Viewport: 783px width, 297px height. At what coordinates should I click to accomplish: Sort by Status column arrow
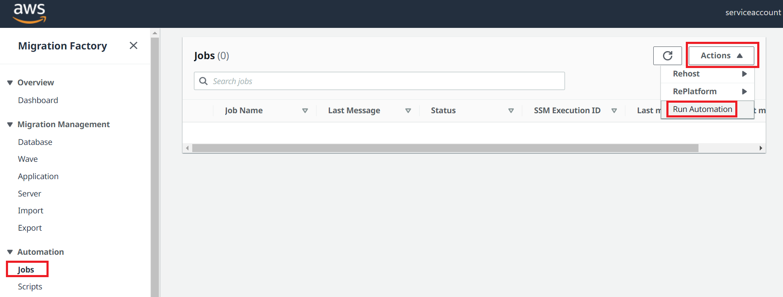pos(511,111)
